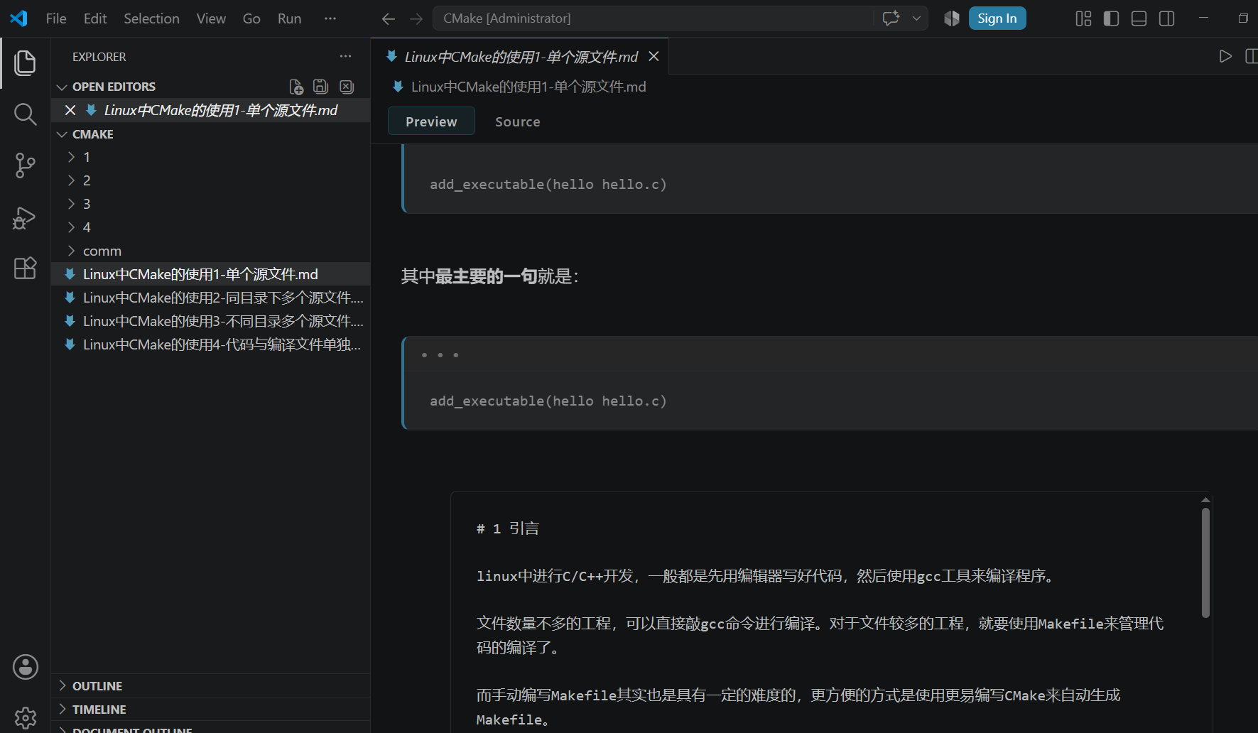This screenshot has height=733, width=1258.
Task: Click the scroll up arrow of embedded block
Action: tap(1205, 500)
